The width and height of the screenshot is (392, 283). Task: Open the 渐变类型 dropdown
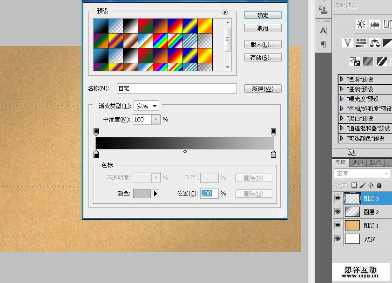[146, 106]
